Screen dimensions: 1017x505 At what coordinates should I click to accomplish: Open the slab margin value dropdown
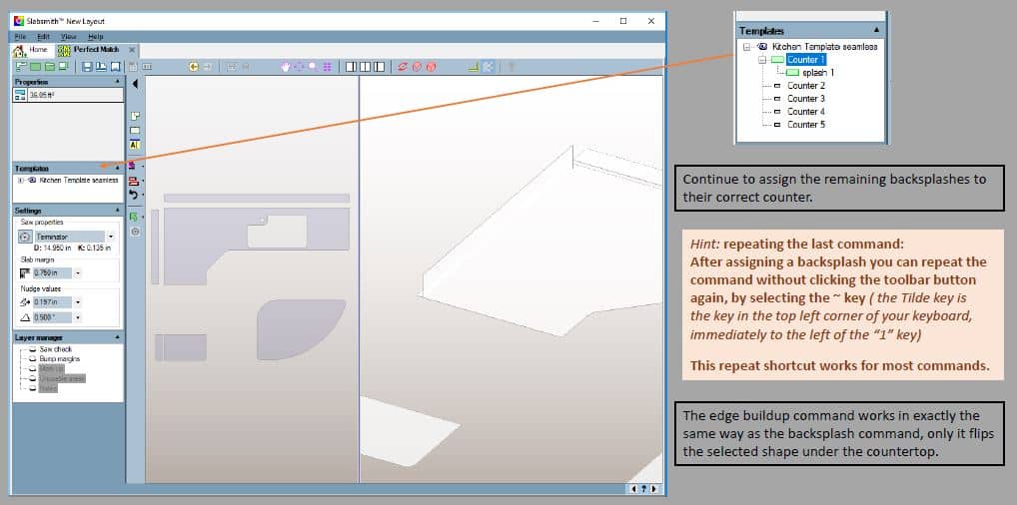(78, 272)
